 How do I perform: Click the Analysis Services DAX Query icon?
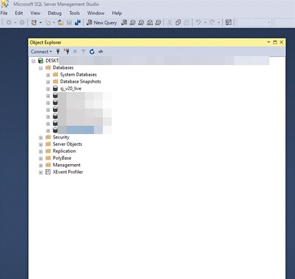pyautogui.click(x=158, y=22)
